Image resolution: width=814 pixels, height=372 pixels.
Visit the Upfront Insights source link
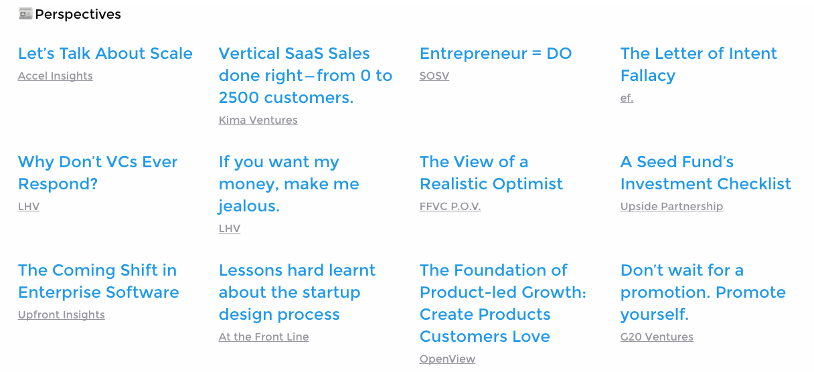tap(61, 315)
